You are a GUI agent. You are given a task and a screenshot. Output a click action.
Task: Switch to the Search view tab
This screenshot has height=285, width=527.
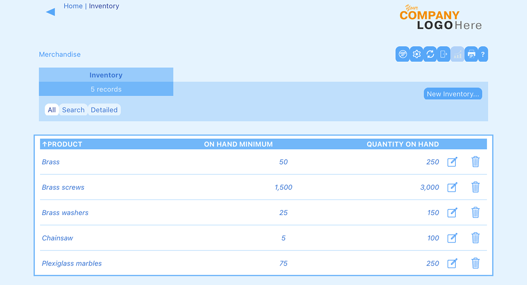point(73,110)
